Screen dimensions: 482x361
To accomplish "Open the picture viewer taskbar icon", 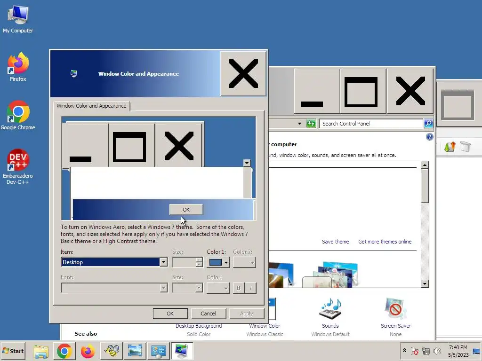I will point(135,351).
